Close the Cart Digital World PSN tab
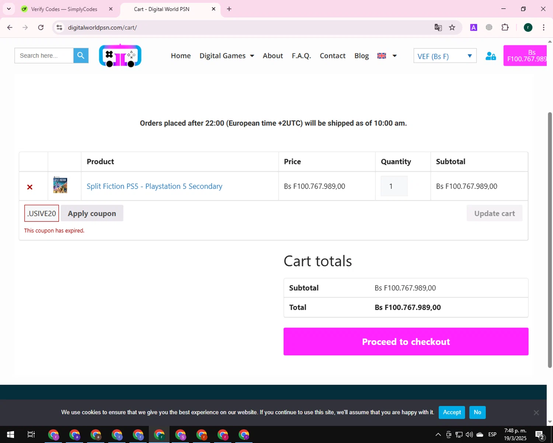Screen dimensions: 553x443 click(x=213, y=9)
